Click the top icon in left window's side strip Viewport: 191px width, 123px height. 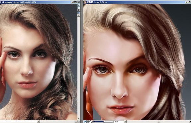click(x=79, y=5)
